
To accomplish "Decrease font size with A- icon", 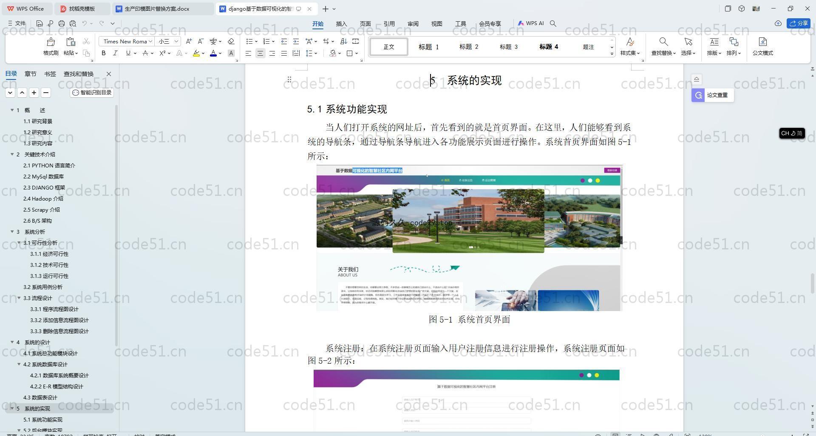I will pos(201,41).
